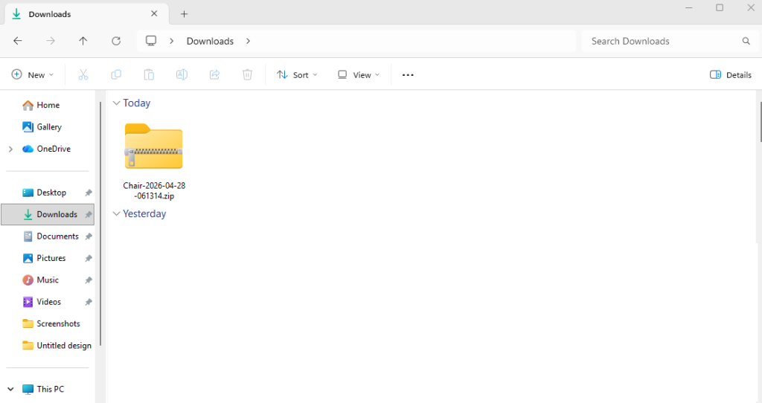Screen dimensions: 762x403
Task: Select the Downloads tab at top
Action: [x=86, y=14]
